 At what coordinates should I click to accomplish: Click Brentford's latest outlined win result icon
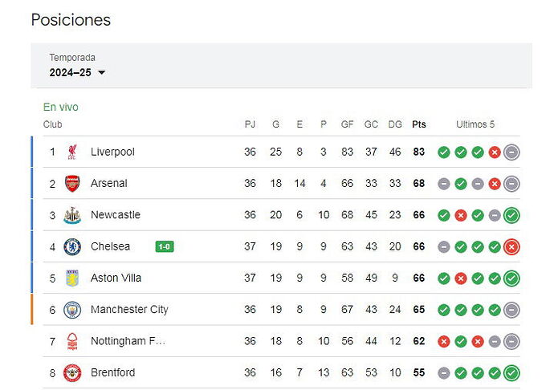[x=511, y=372]
